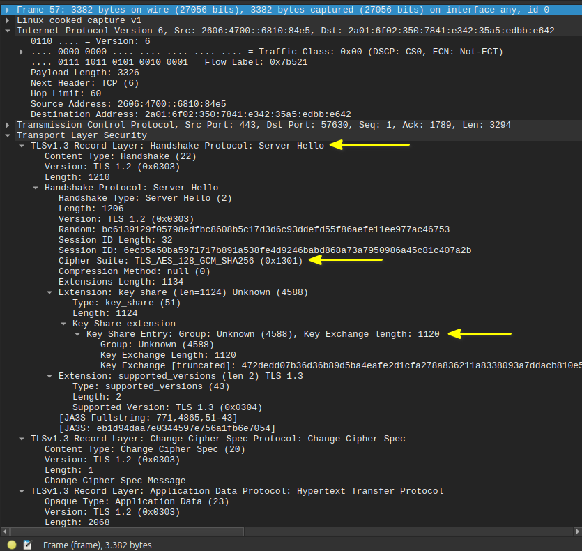Screen dimensions: 582x551
Task: Collapse Application Data record layer
Action: 22,491
